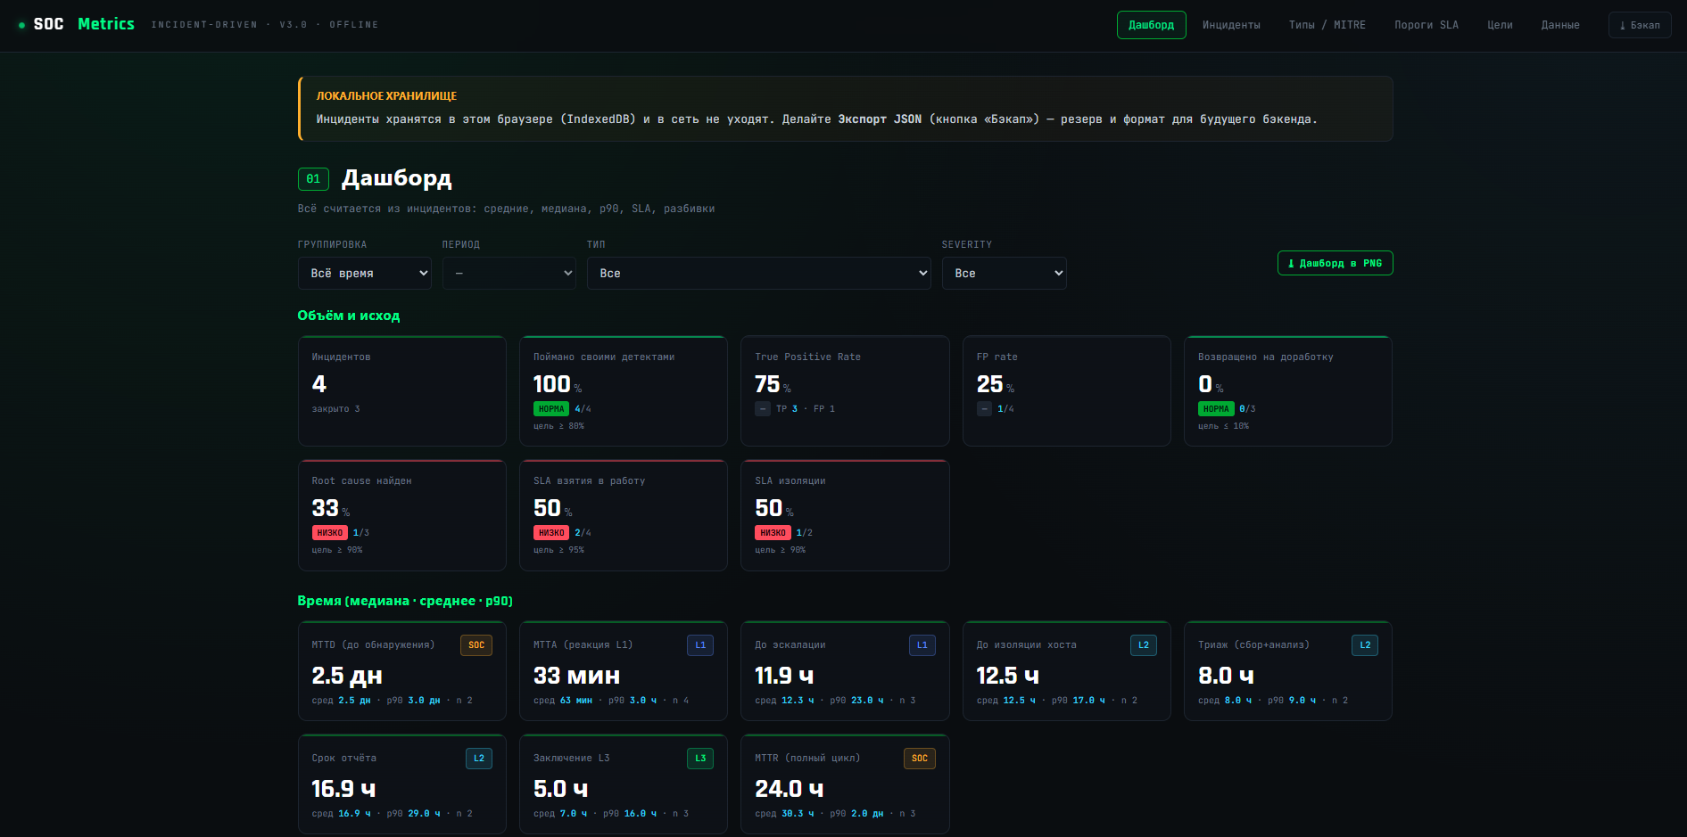
Task: Click the L1 badge on MTTA card
Action: (x=700, y=644)
